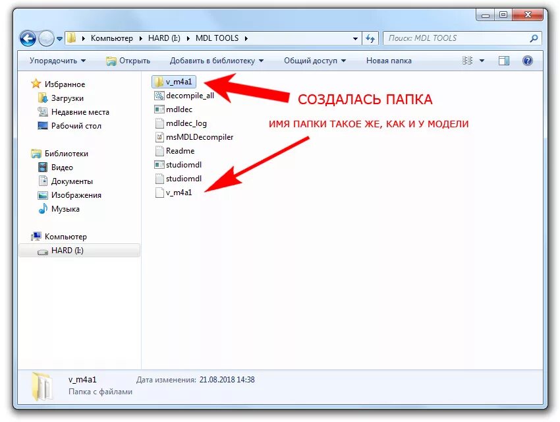Viewport: 560px width, 422px height.
Task: Click the decompile_all gear file icon
Action: 159,96
